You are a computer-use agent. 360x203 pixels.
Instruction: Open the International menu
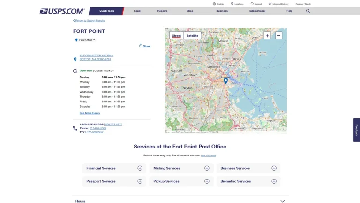[x=257, y=11]
